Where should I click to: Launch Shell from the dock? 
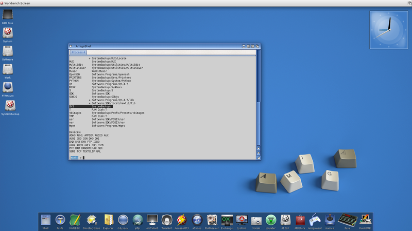pos(45,220)
